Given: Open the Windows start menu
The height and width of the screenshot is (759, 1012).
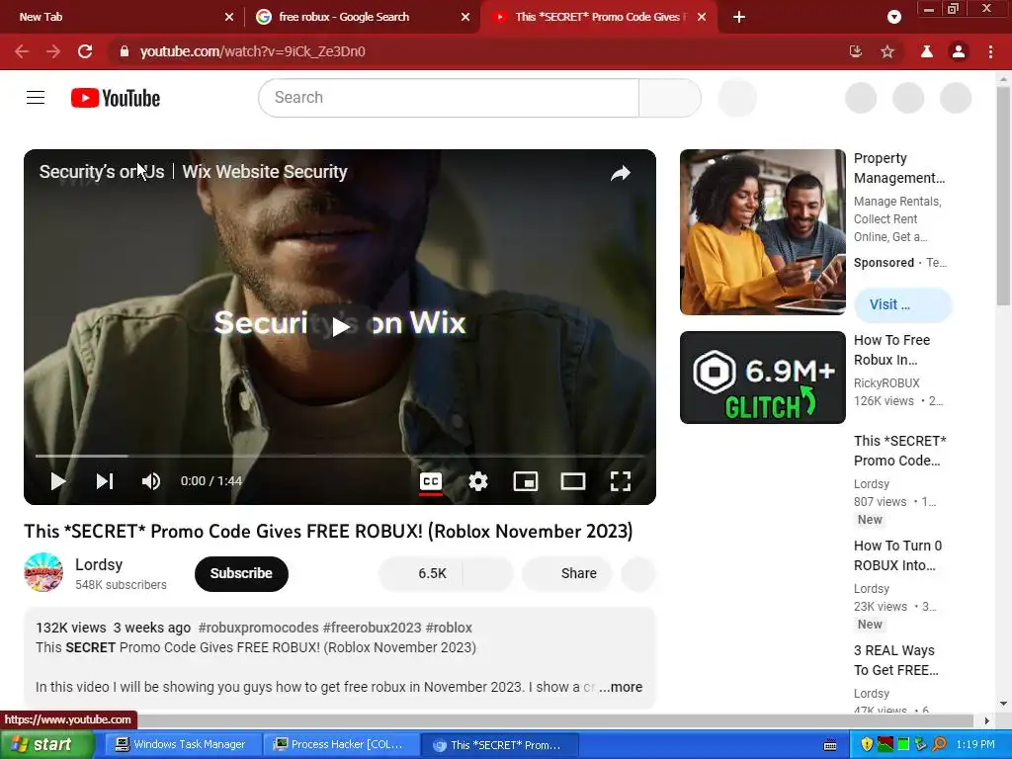Looking at the screenshot, I should pos(46,744).
